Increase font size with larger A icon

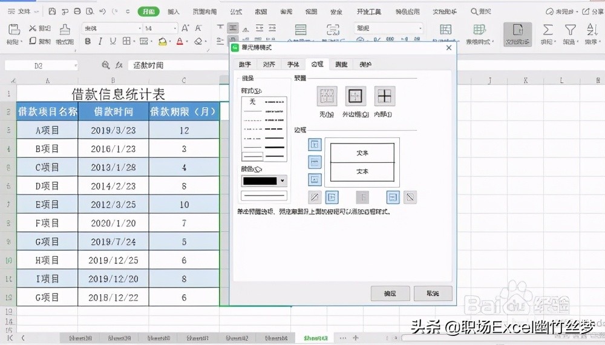185,28
